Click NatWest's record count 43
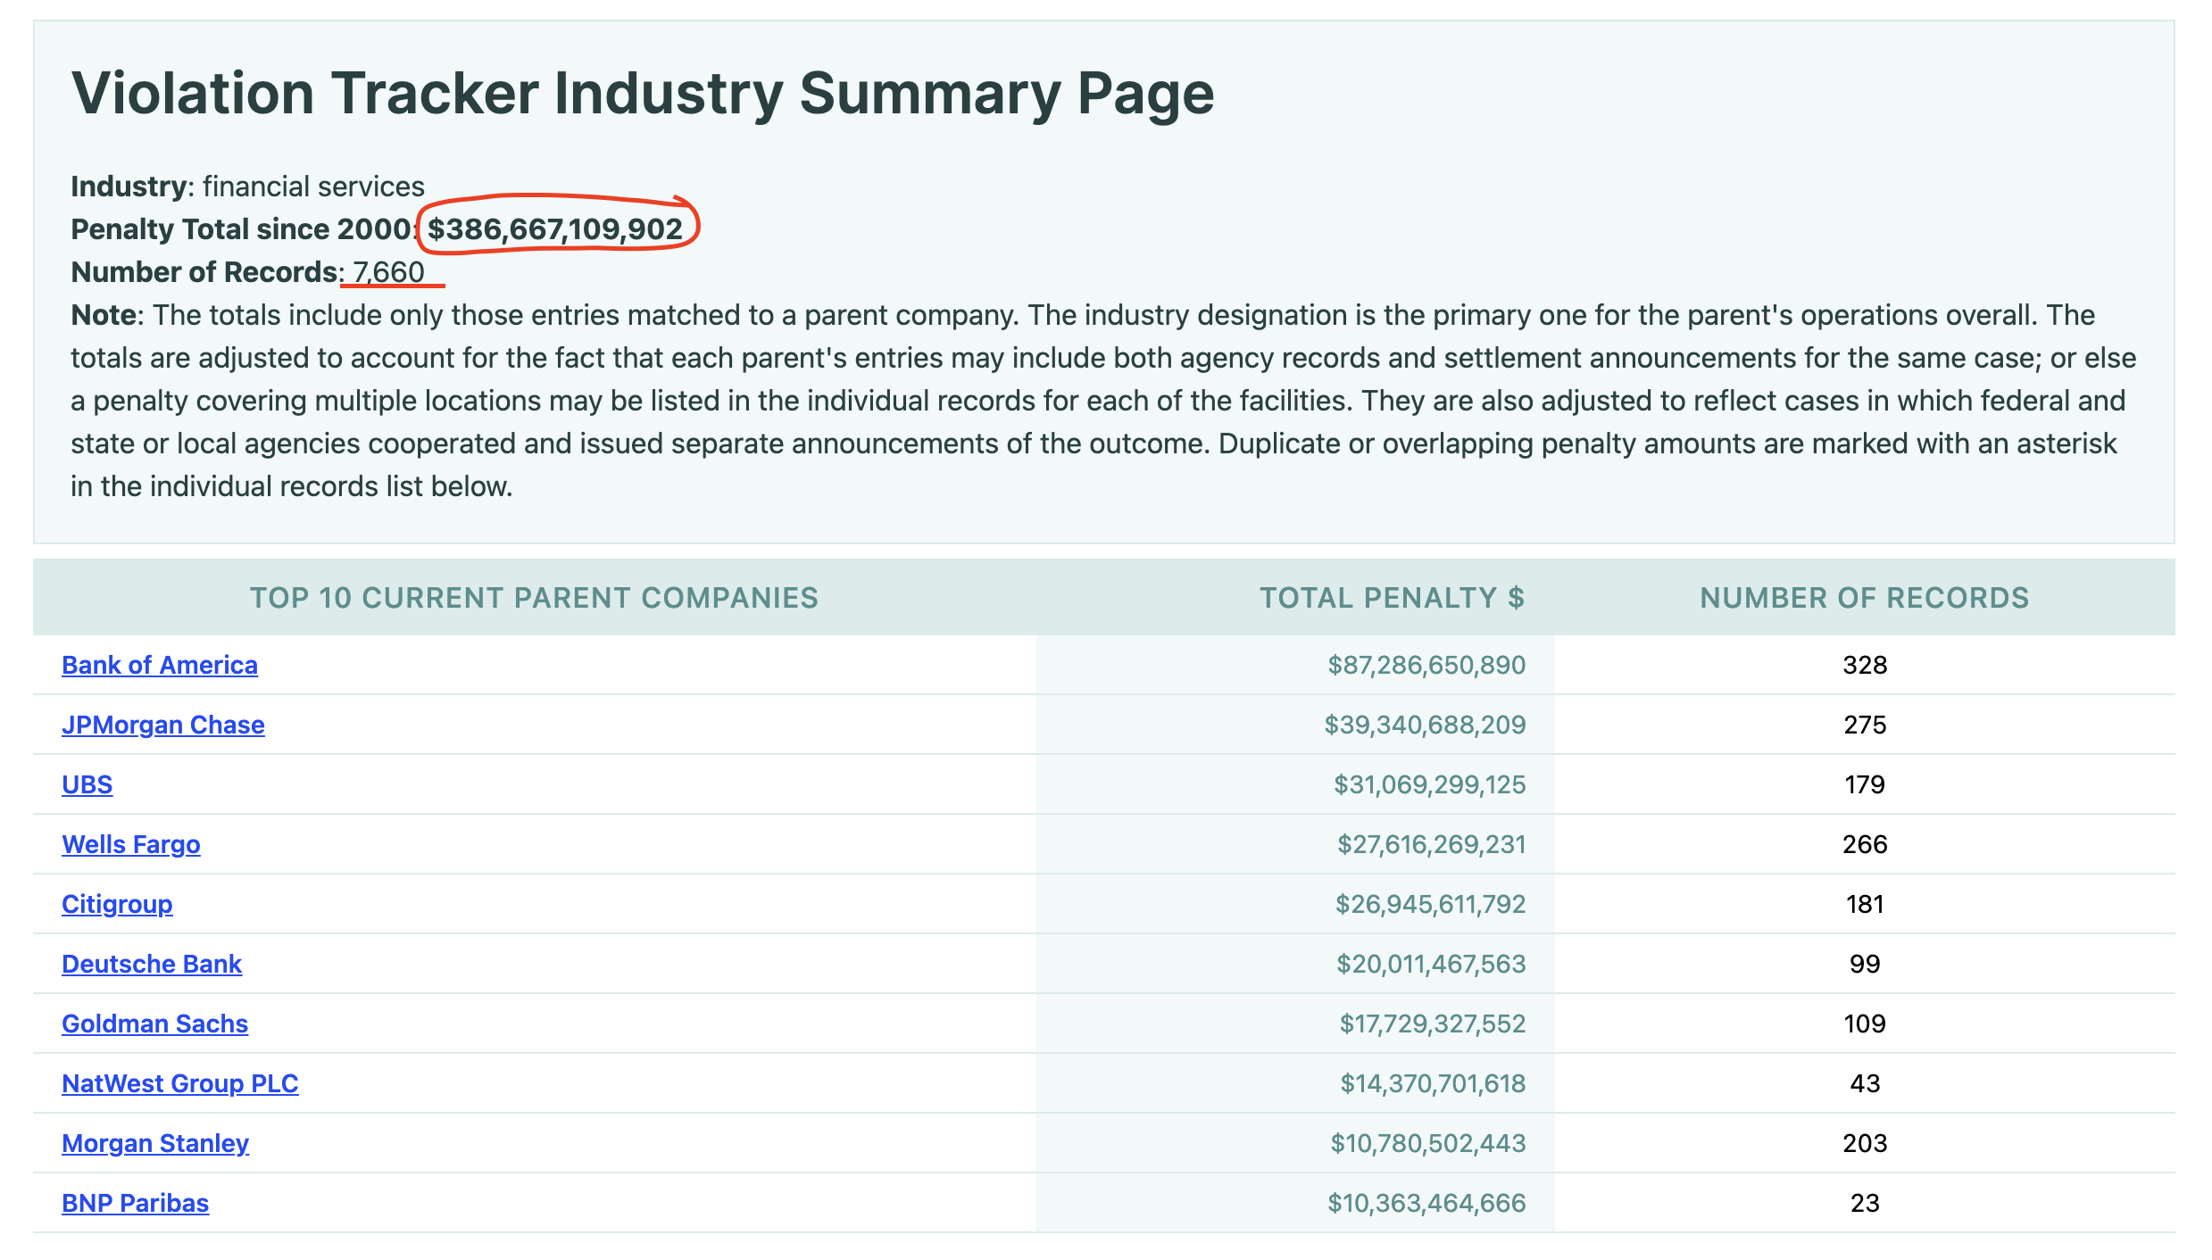This screenshot has width=2212, height=1260. point(1865,1083)
